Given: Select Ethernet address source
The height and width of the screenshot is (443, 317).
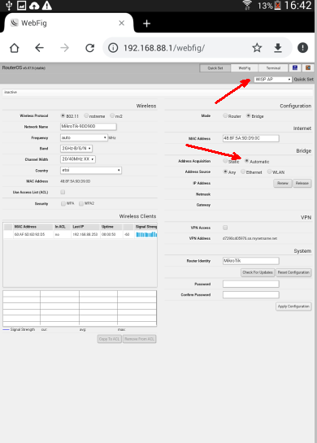Looking at the screenshot, I should pos(243,172).
